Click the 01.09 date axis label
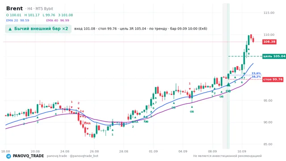This screenshot has width=286, height=161. 153,151
